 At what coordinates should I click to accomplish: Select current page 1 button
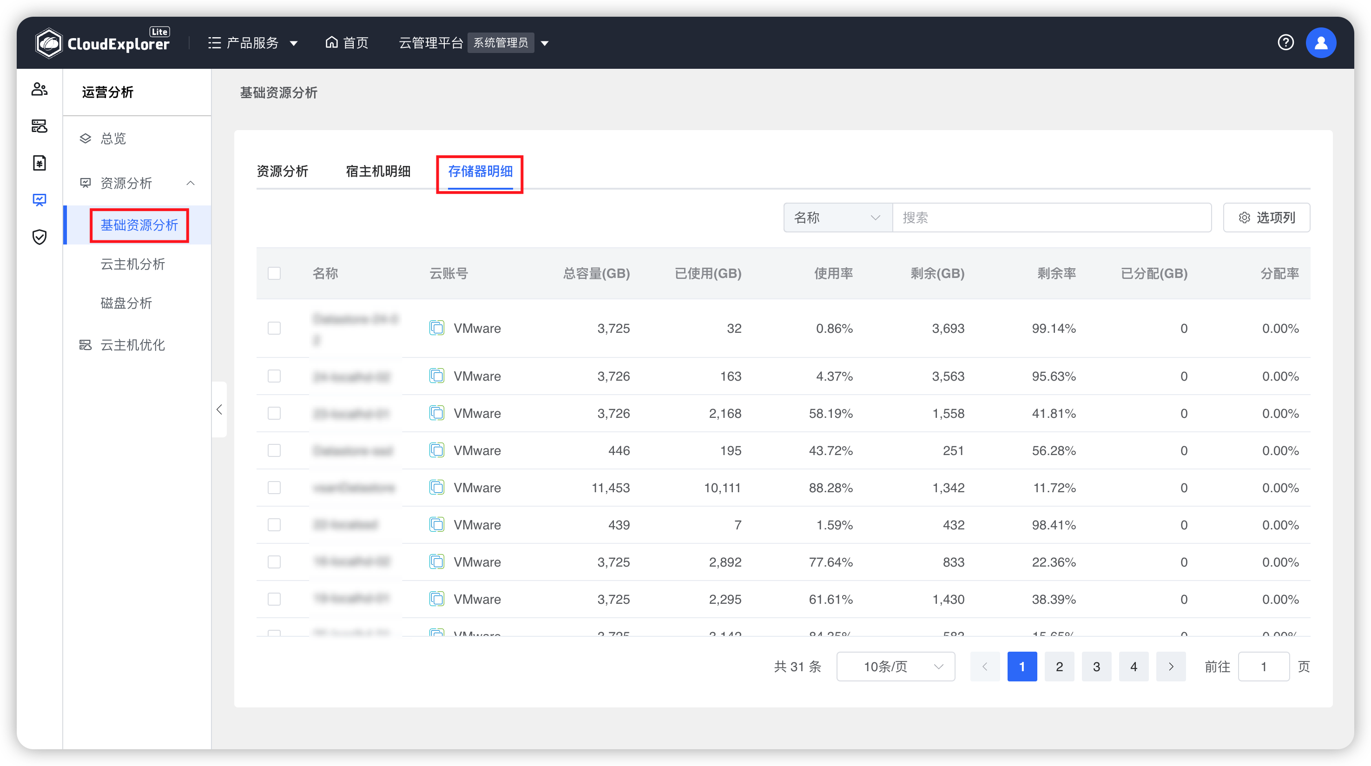tap(1022, 667)
